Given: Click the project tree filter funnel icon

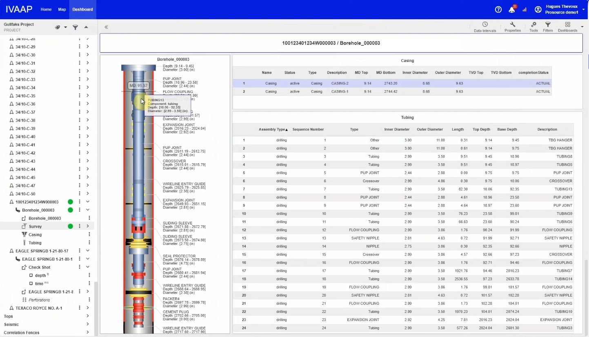Looking at the screenshot, I should pos(75,27).
